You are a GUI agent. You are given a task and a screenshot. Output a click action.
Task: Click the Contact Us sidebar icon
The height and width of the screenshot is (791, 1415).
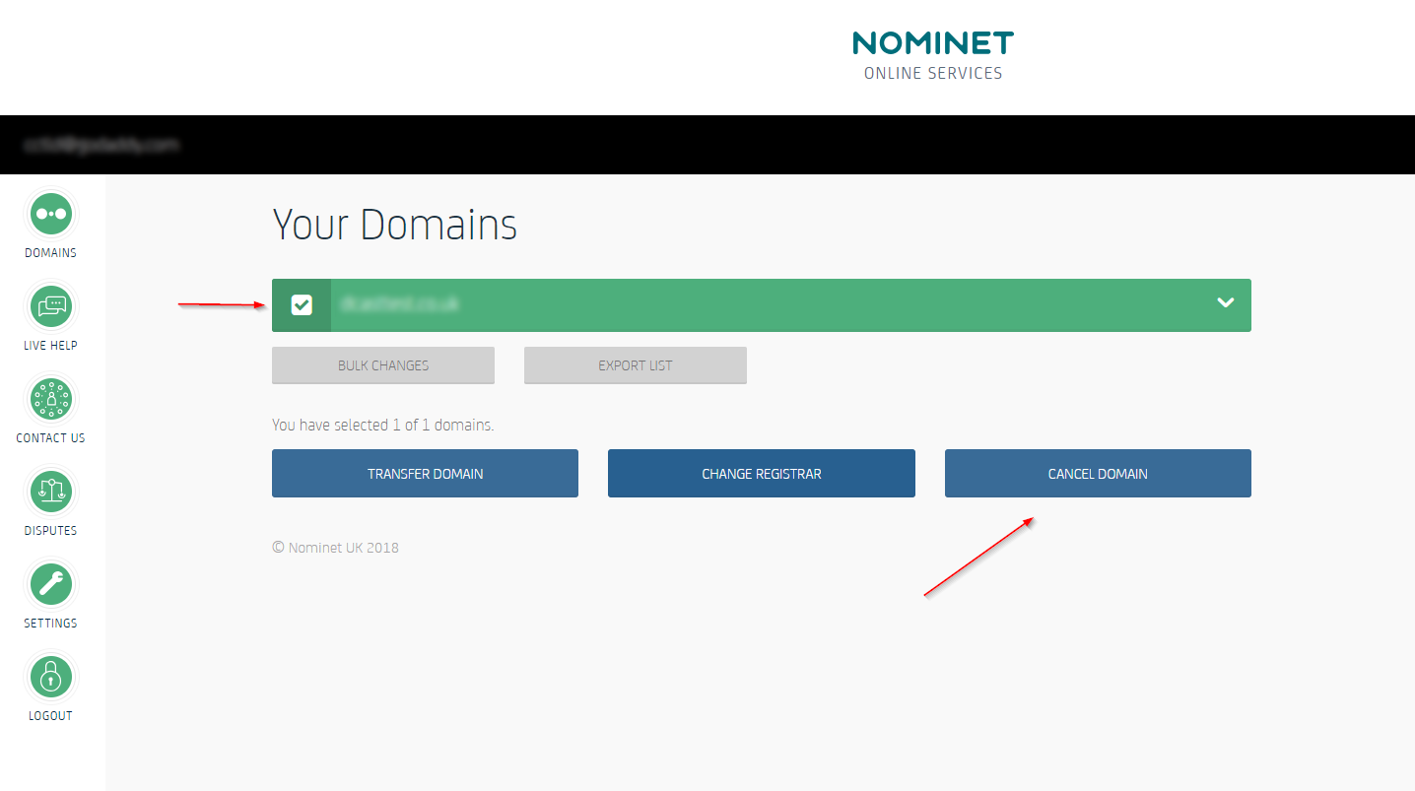point(50,399)
